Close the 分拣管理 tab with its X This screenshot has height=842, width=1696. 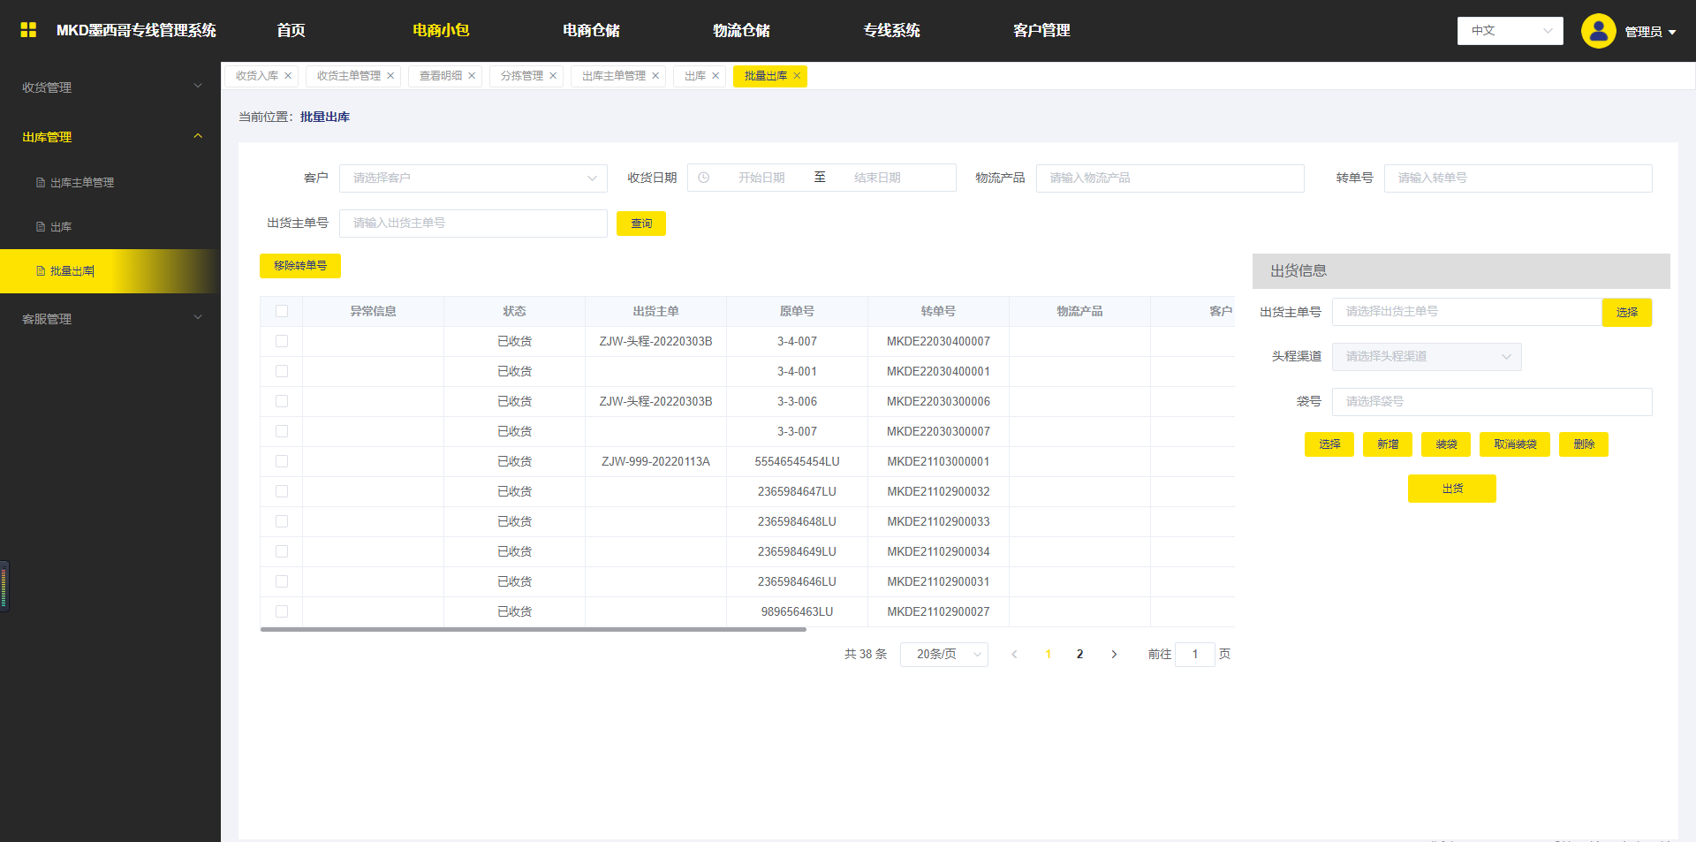[553, 76]
